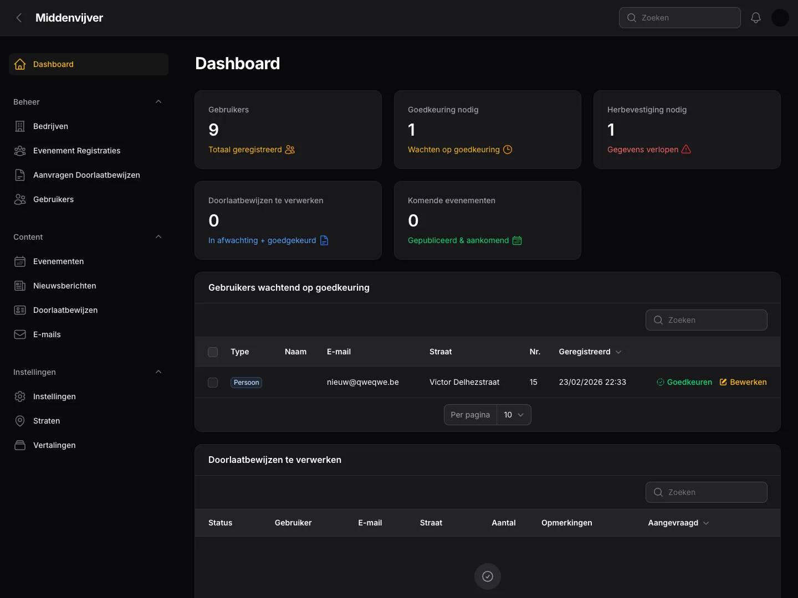Screen dimensions: 798x598
Task: Open Evenement Registraties page
Action: click(x=89, y=151)
